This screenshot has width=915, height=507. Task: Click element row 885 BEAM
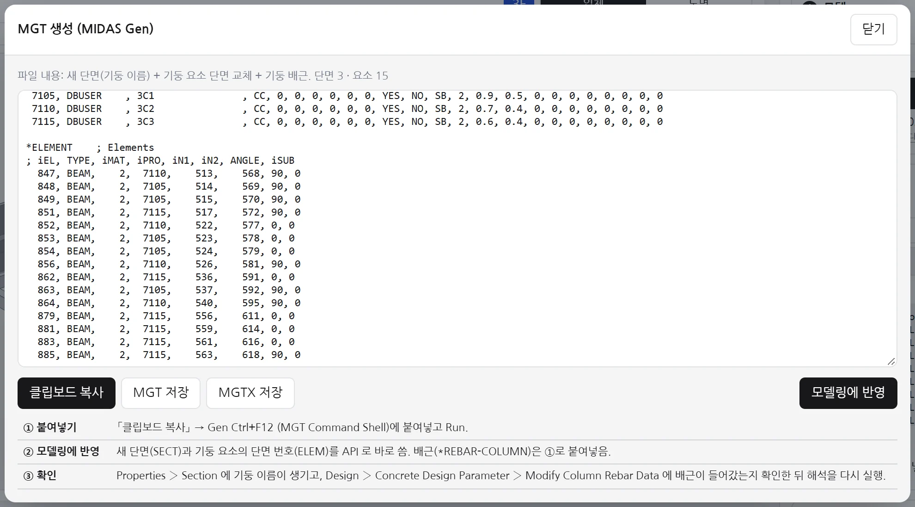(169, 355)
